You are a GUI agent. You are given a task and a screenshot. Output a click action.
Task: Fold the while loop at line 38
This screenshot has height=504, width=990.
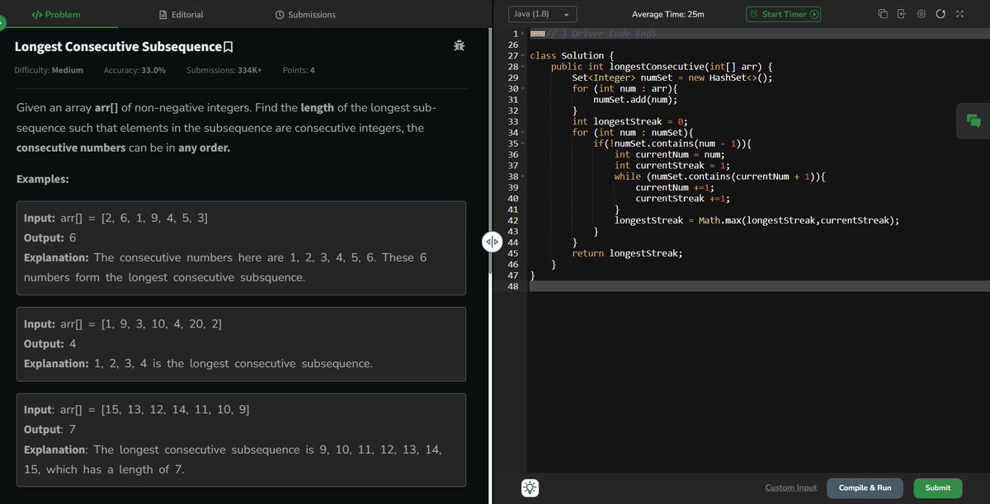(522, 177)
